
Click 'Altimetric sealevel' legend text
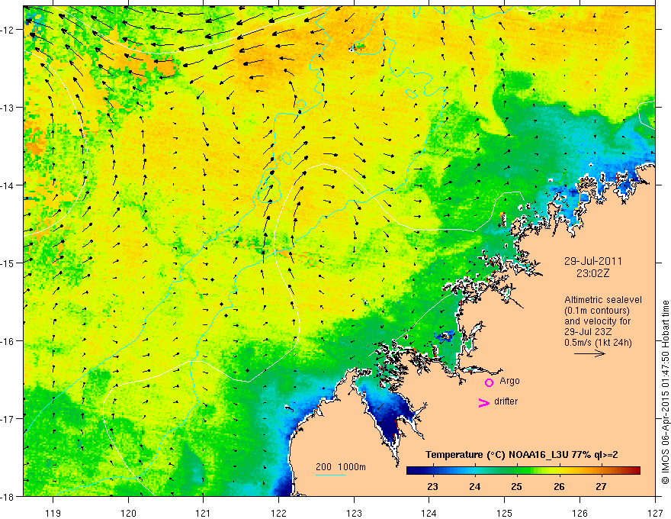pos(603,300)
